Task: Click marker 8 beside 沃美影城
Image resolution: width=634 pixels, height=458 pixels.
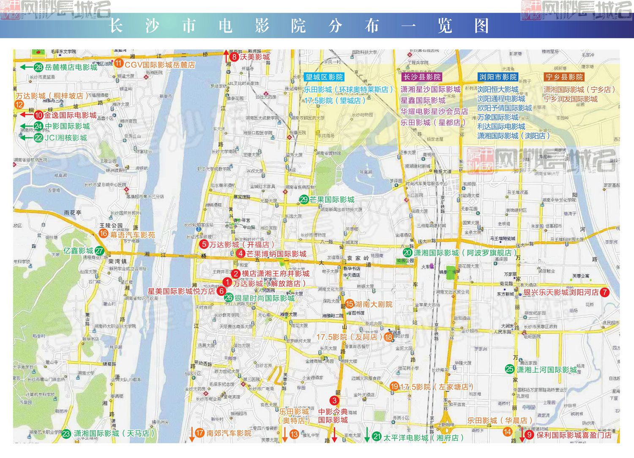Action: pos(234,57)
